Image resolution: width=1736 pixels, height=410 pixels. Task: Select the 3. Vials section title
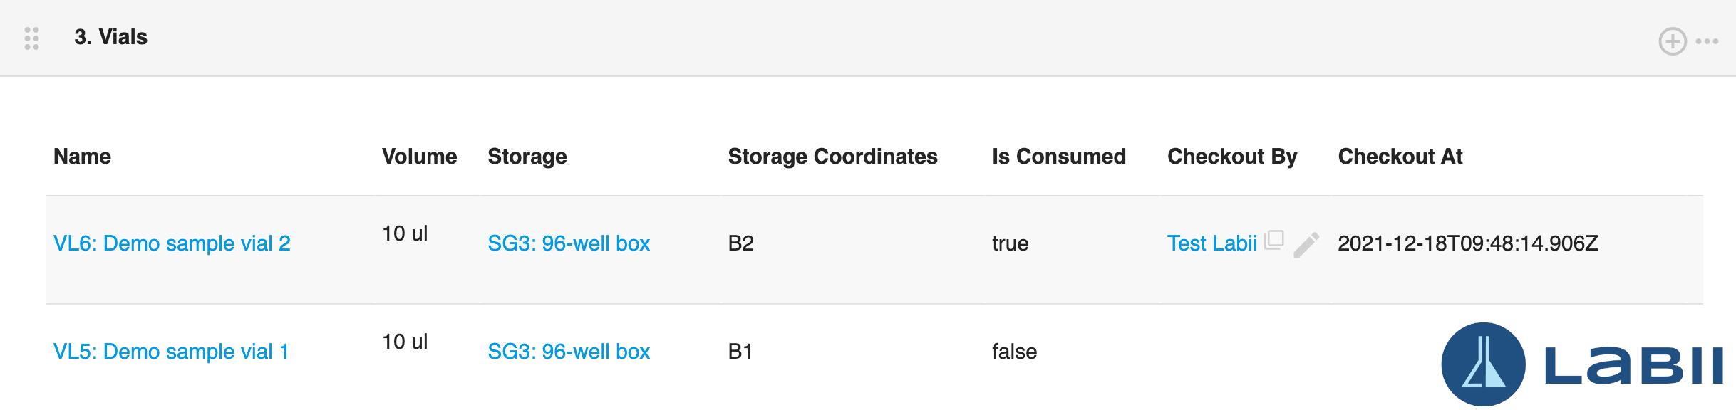tap(110, 37)
